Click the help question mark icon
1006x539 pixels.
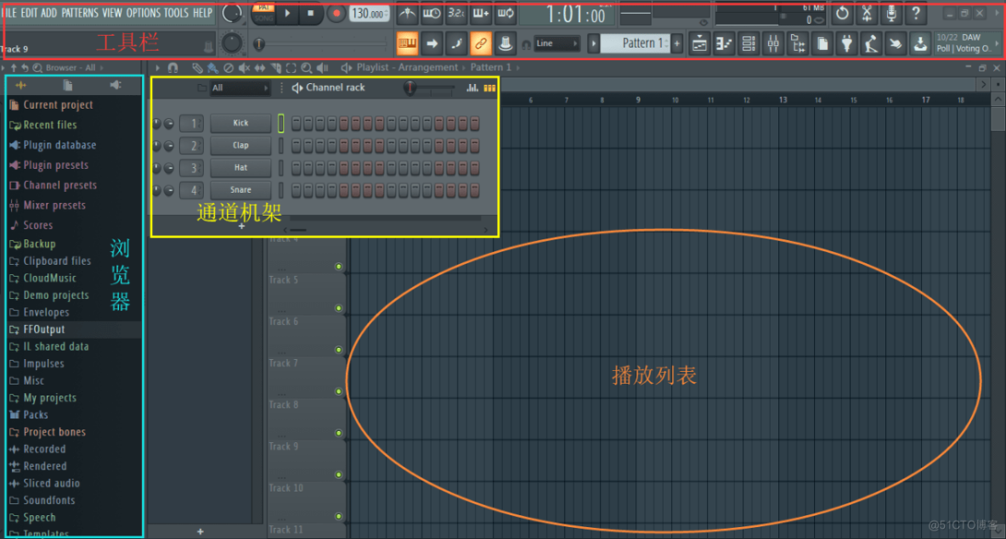tap(916, 14)
